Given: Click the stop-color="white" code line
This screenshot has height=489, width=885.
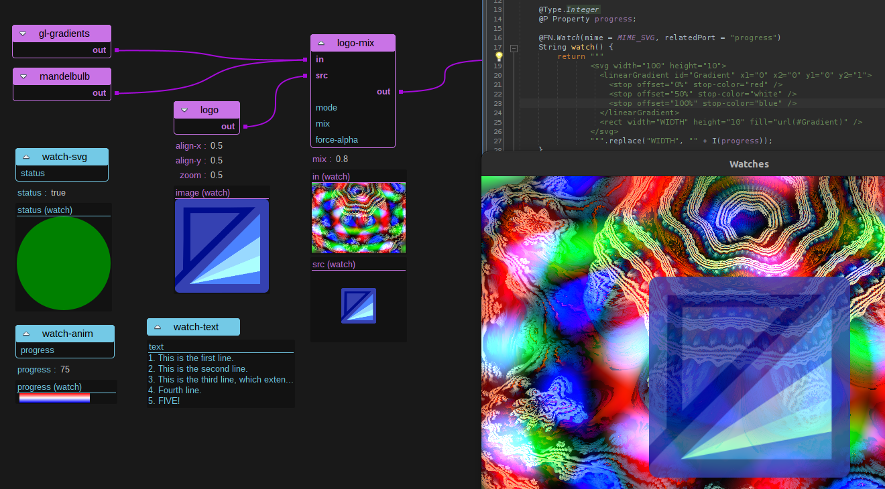Looking at the screenshot, I should tap(703, 94).
